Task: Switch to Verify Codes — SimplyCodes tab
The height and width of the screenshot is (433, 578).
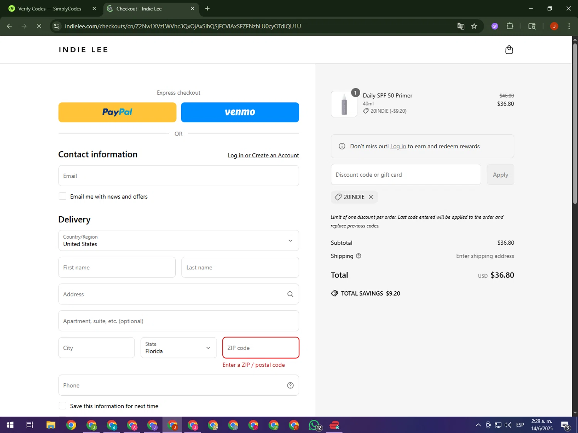Action: 49,8
